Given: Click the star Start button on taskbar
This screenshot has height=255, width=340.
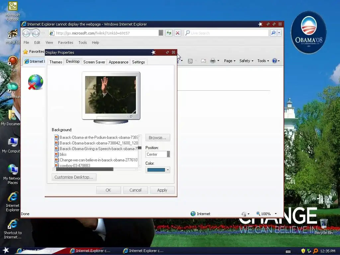Looking at the screenshot, I should [6, 250].
